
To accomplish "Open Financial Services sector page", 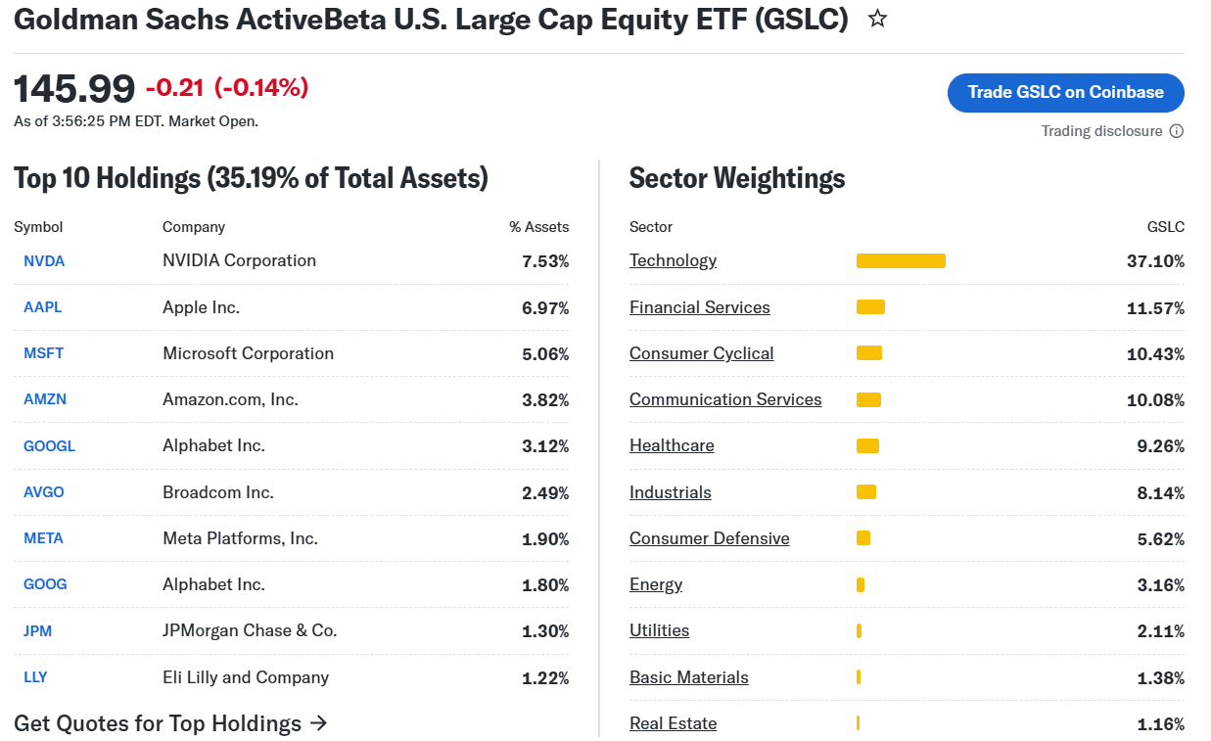I will pyautogui.click(x=699, y=307).
